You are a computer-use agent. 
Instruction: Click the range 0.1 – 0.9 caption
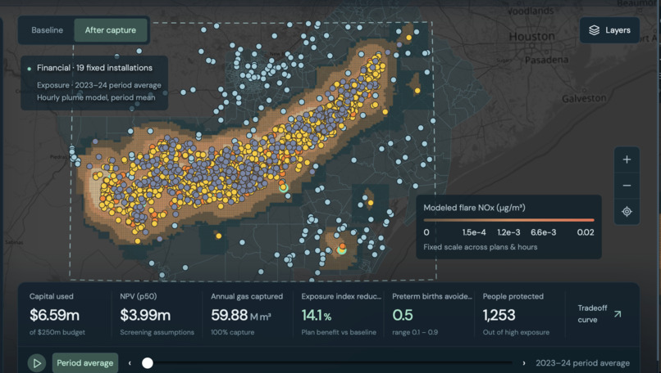415,332
